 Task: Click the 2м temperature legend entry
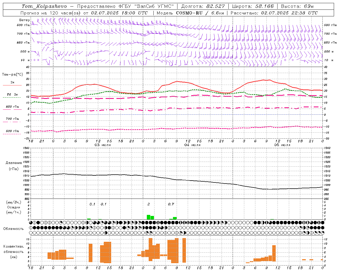tap(12, 83)
